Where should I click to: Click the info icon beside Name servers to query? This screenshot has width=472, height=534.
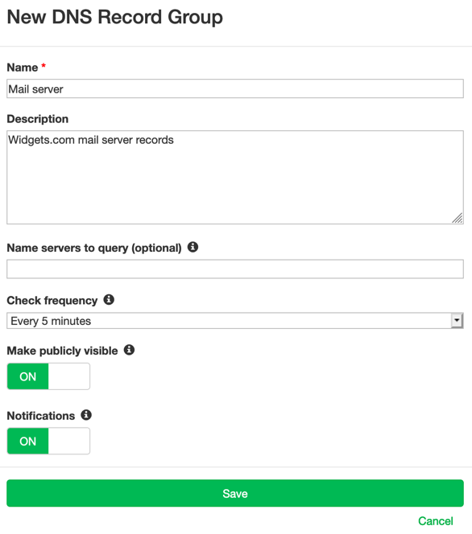click(x=193, y=247)
